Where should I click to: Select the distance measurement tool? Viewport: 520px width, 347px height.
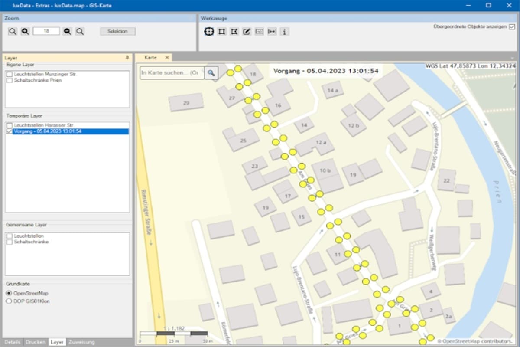pos(272,31)
